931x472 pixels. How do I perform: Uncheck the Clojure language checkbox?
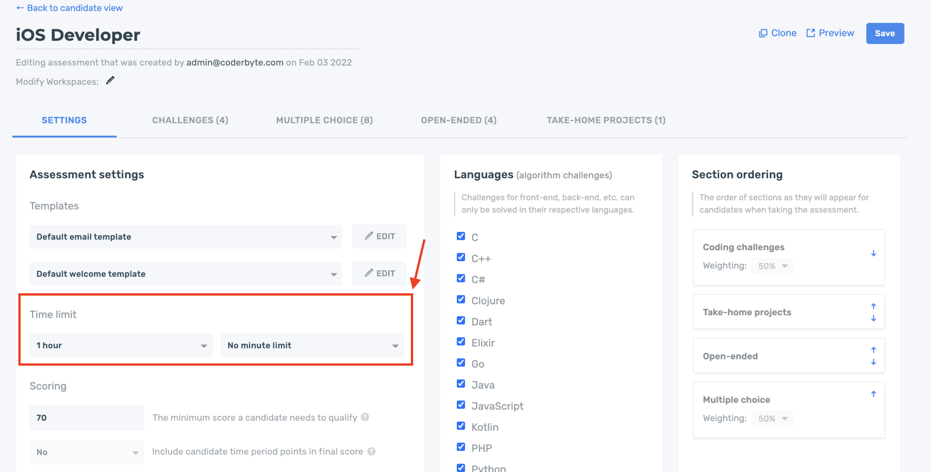point(461,300)
